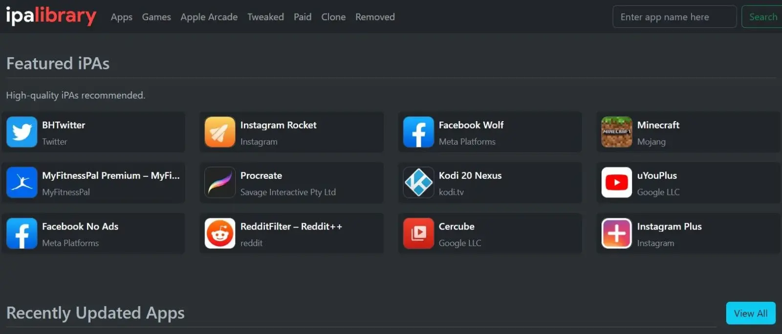Click the RedditFilter Reddit alien icon

click(x=220, y=233)
